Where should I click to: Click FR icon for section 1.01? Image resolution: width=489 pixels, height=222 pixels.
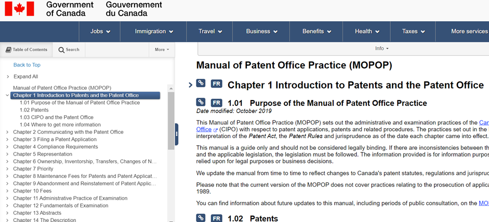pos(217,103)
